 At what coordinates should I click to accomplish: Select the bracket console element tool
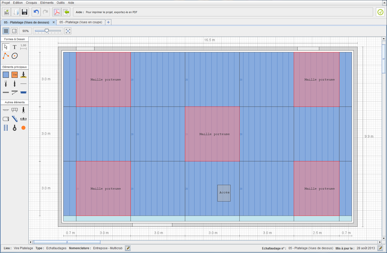click(6, 110)
